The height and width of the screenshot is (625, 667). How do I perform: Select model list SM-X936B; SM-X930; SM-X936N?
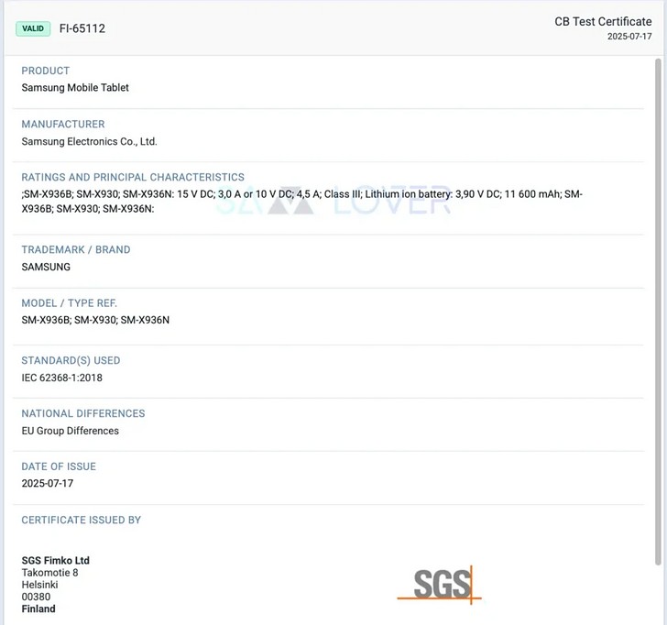95,320
